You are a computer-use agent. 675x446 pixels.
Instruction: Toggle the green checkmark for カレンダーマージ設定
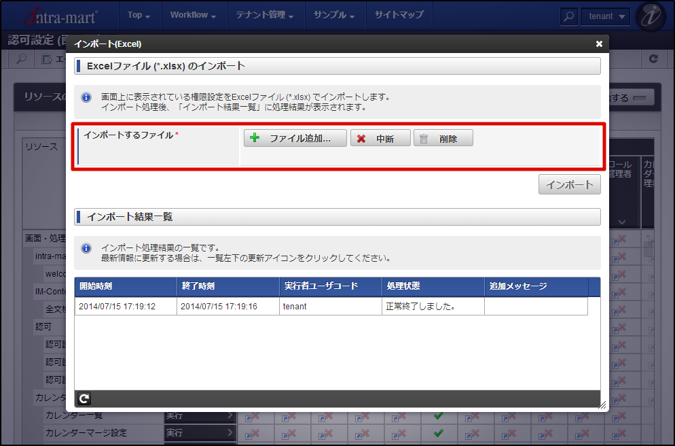pyautogui.click(x=439, y=433)
